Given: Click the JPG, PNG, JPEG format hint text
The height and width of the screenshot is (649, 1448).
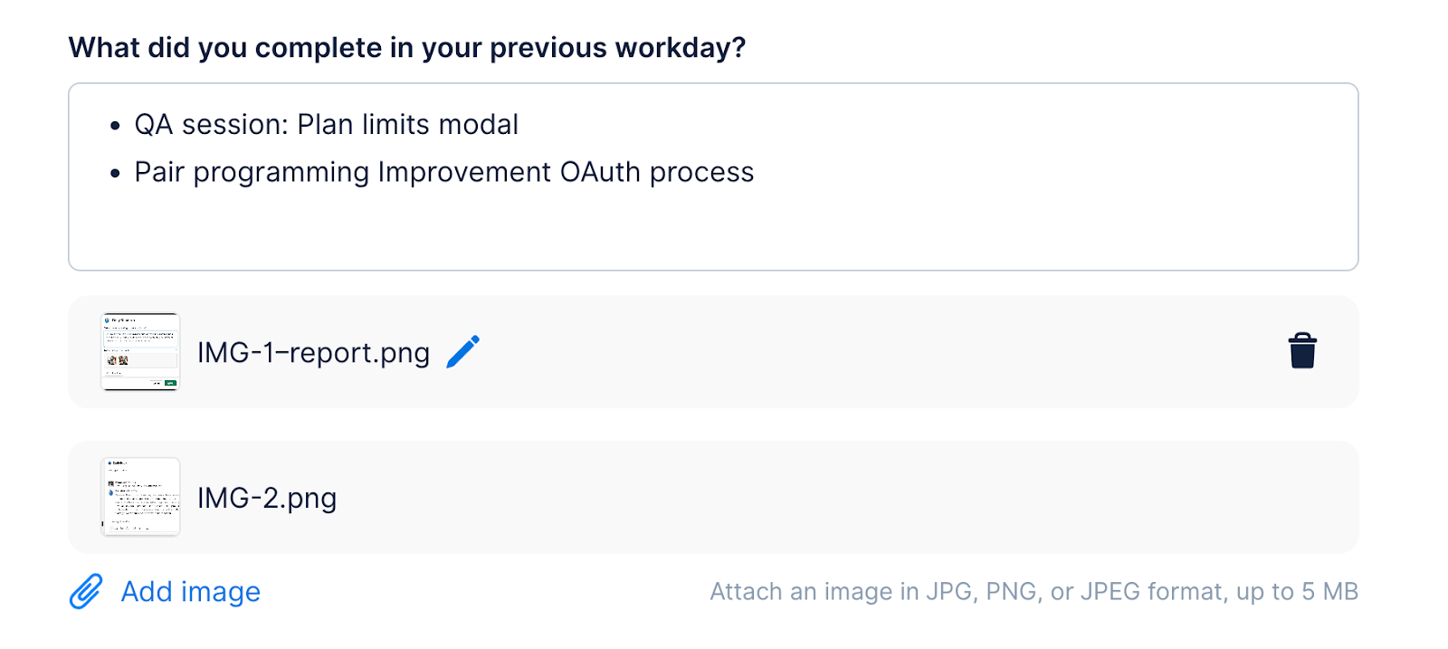Looking at the screenshot, I should point(1034,592).
